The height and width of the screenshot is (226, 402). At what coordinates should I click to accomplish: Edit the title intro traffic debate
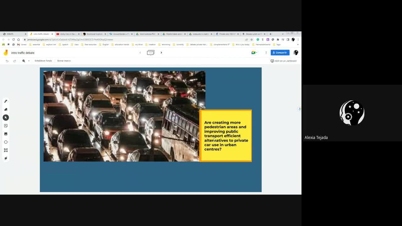(23, 53)
